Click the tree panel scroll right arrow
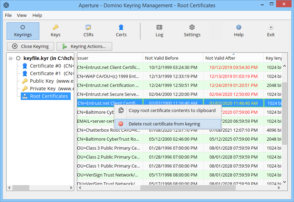The height and width of the screenshot is (202, 294). [x=71, y=188]
